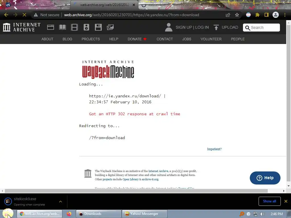Click the Impatient? link
The image size is (291, 218).
pos(214,149)
